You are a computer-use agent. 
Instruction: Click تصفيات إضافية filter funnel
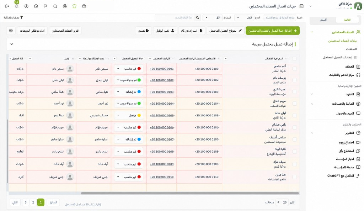tap(13, 18)
